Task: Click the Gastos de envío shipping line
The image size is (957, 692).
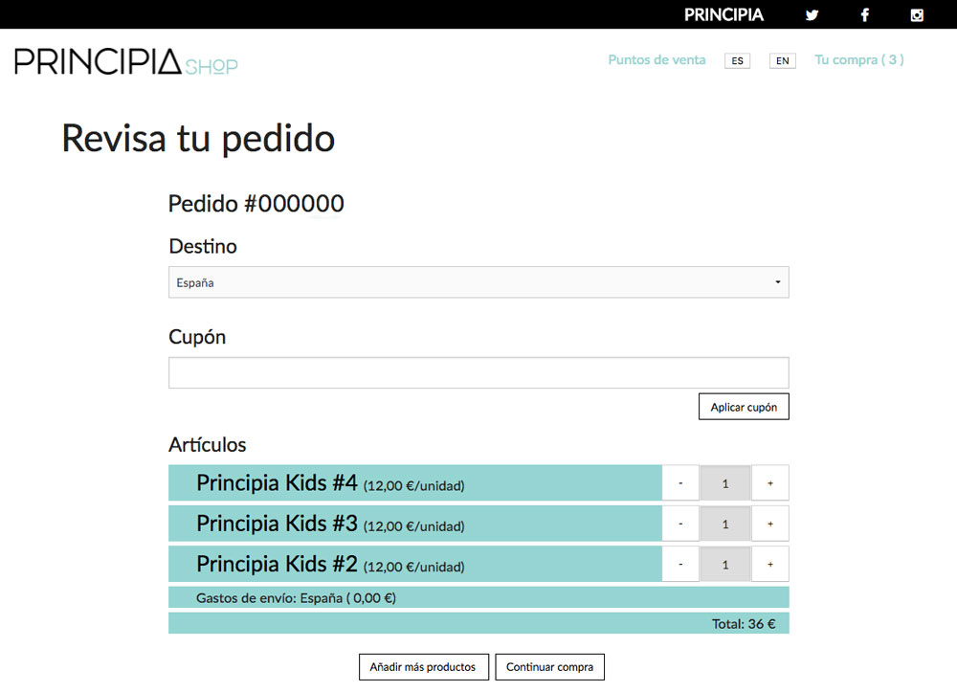Action: (x=478, y=598)
